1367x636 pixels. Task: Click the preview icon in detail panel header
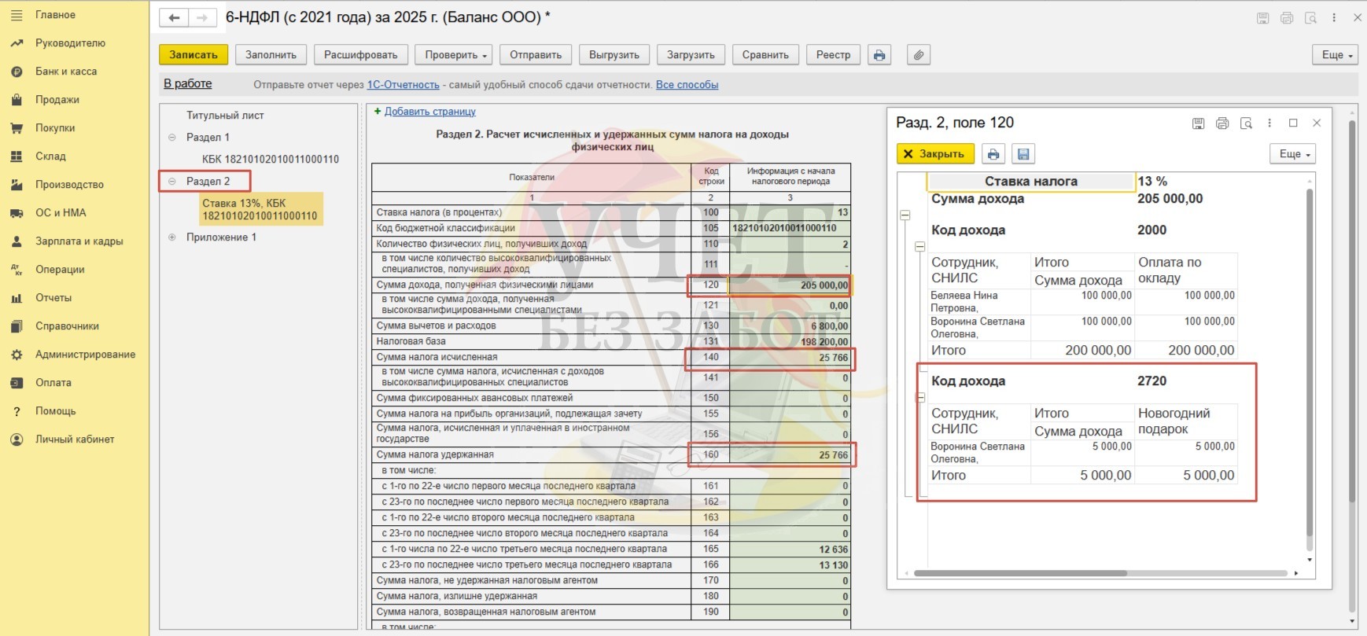[x=1246, y=123]
